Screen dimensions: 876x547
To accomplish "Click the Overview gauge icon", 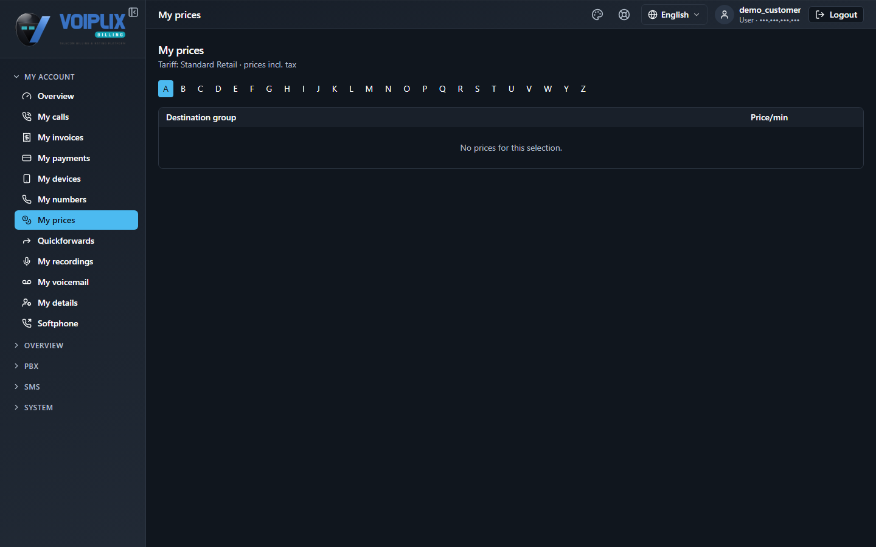I will click(x=27, y=96).
